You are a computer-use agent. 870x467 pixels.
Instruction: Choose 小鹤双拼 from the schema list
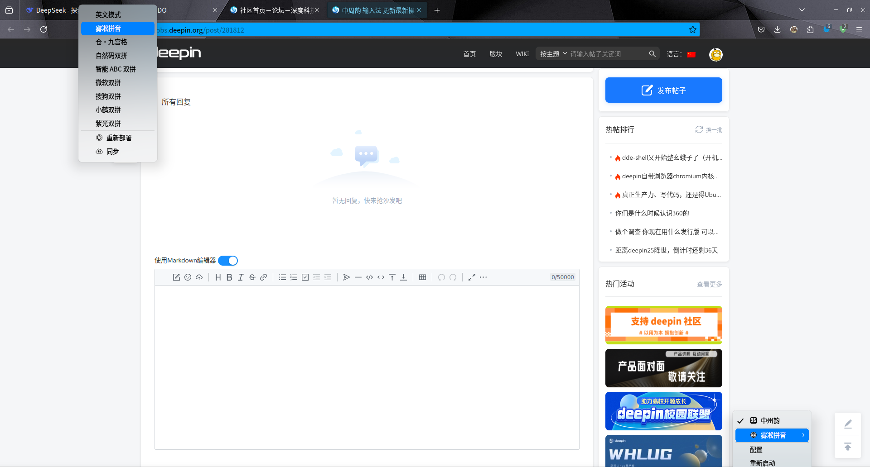pyautogui.click(x=118, y=110)
